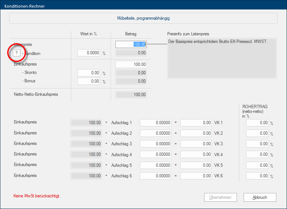Screen dimensions: 287x209
Task: Edit the Aufschlag 2 value field
Action: (155, 134)
